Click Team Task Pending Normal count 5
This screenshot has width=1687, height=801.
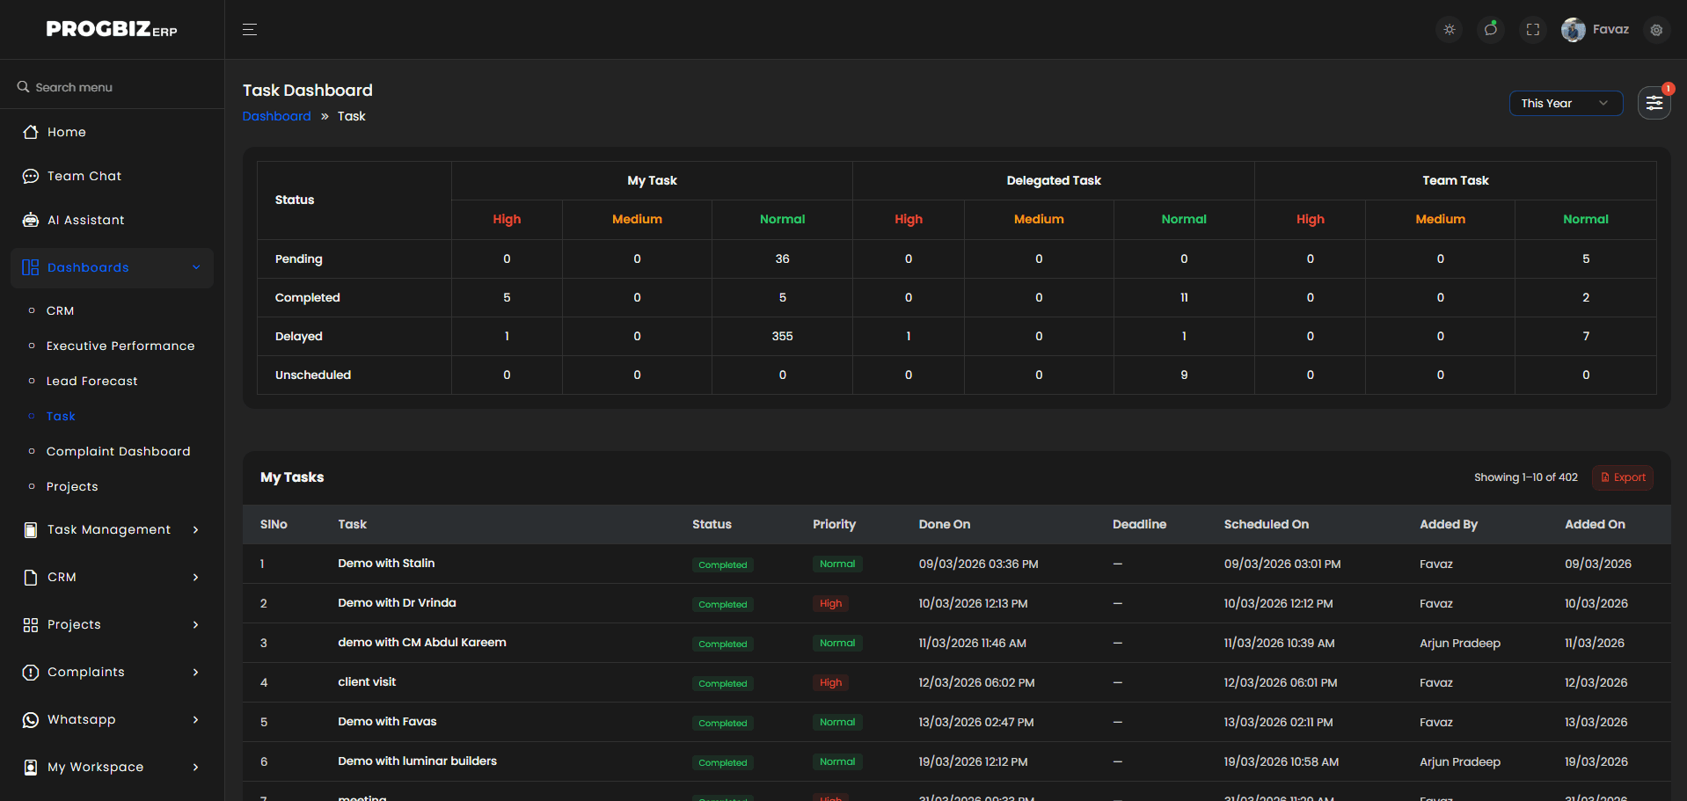coord(1586,259)
